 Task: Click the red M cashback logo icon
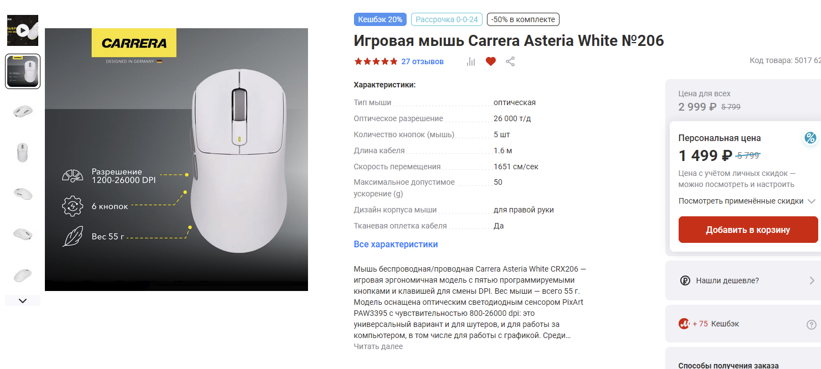tap(684, 324)
